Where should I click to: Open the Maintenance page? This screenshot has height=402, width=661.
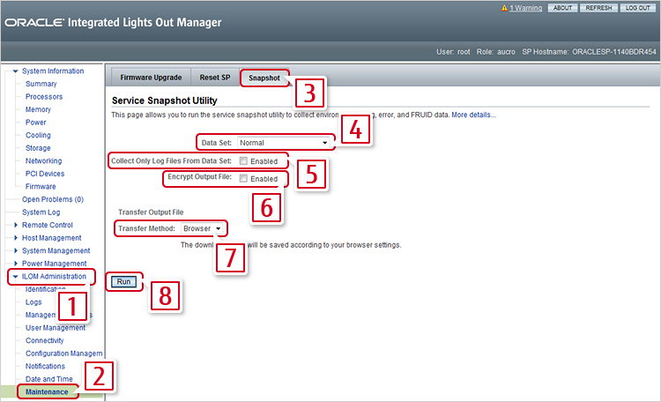tap(47, 392)
